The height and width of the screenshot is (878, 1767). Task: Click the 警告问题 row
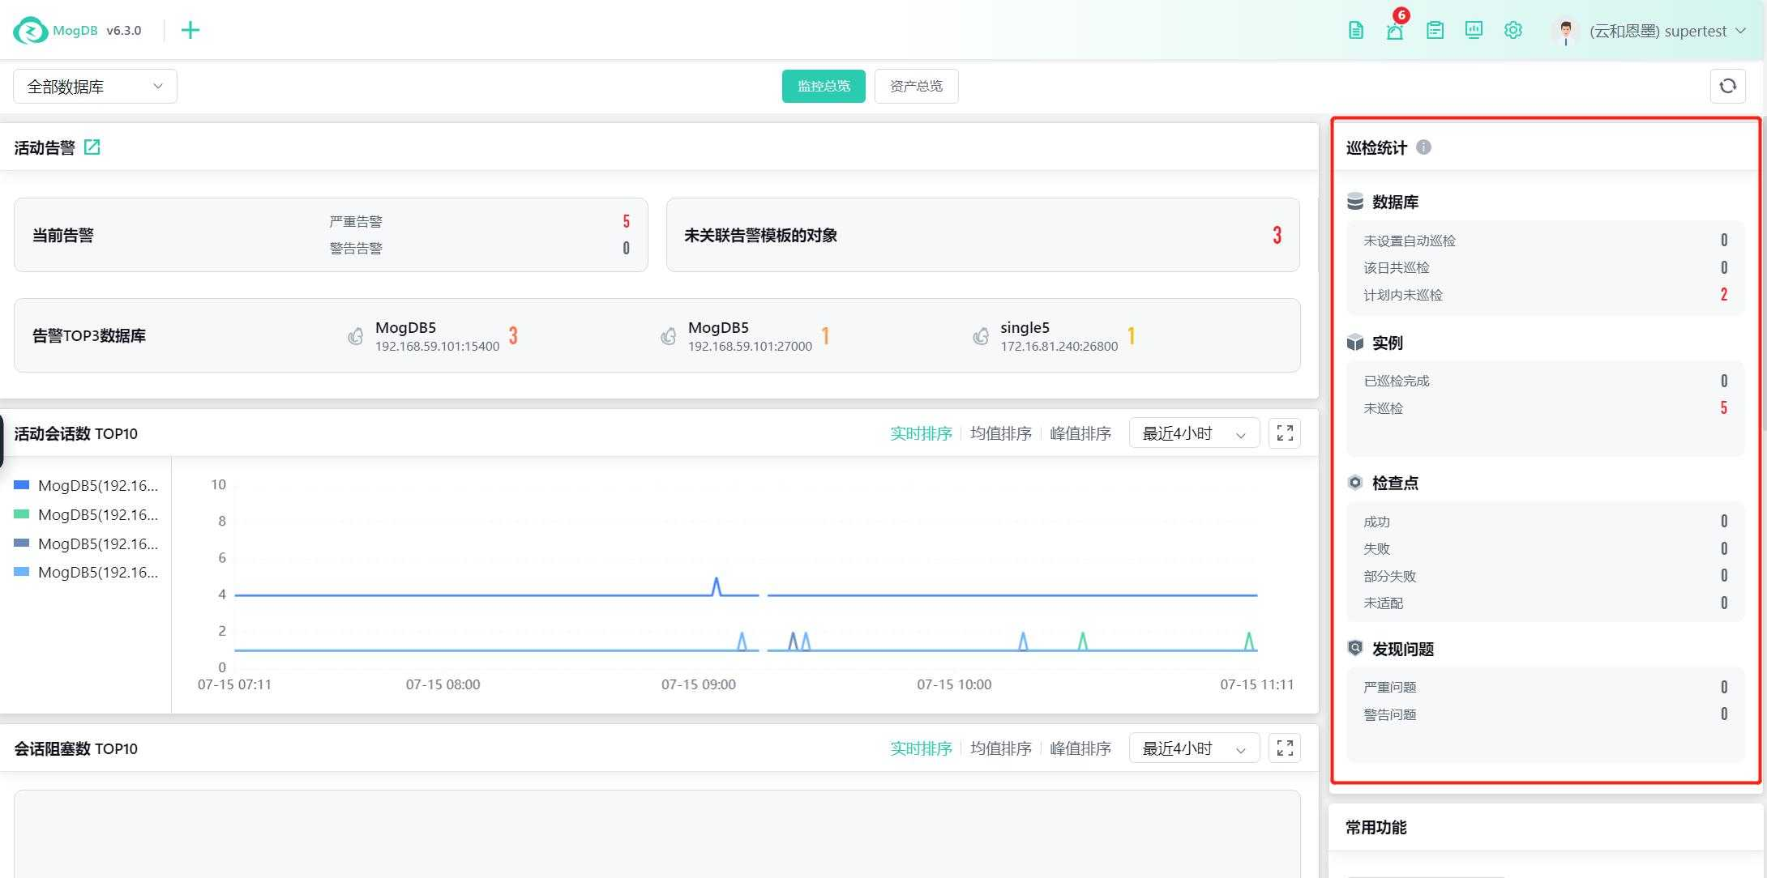[x=1545, y=714]
